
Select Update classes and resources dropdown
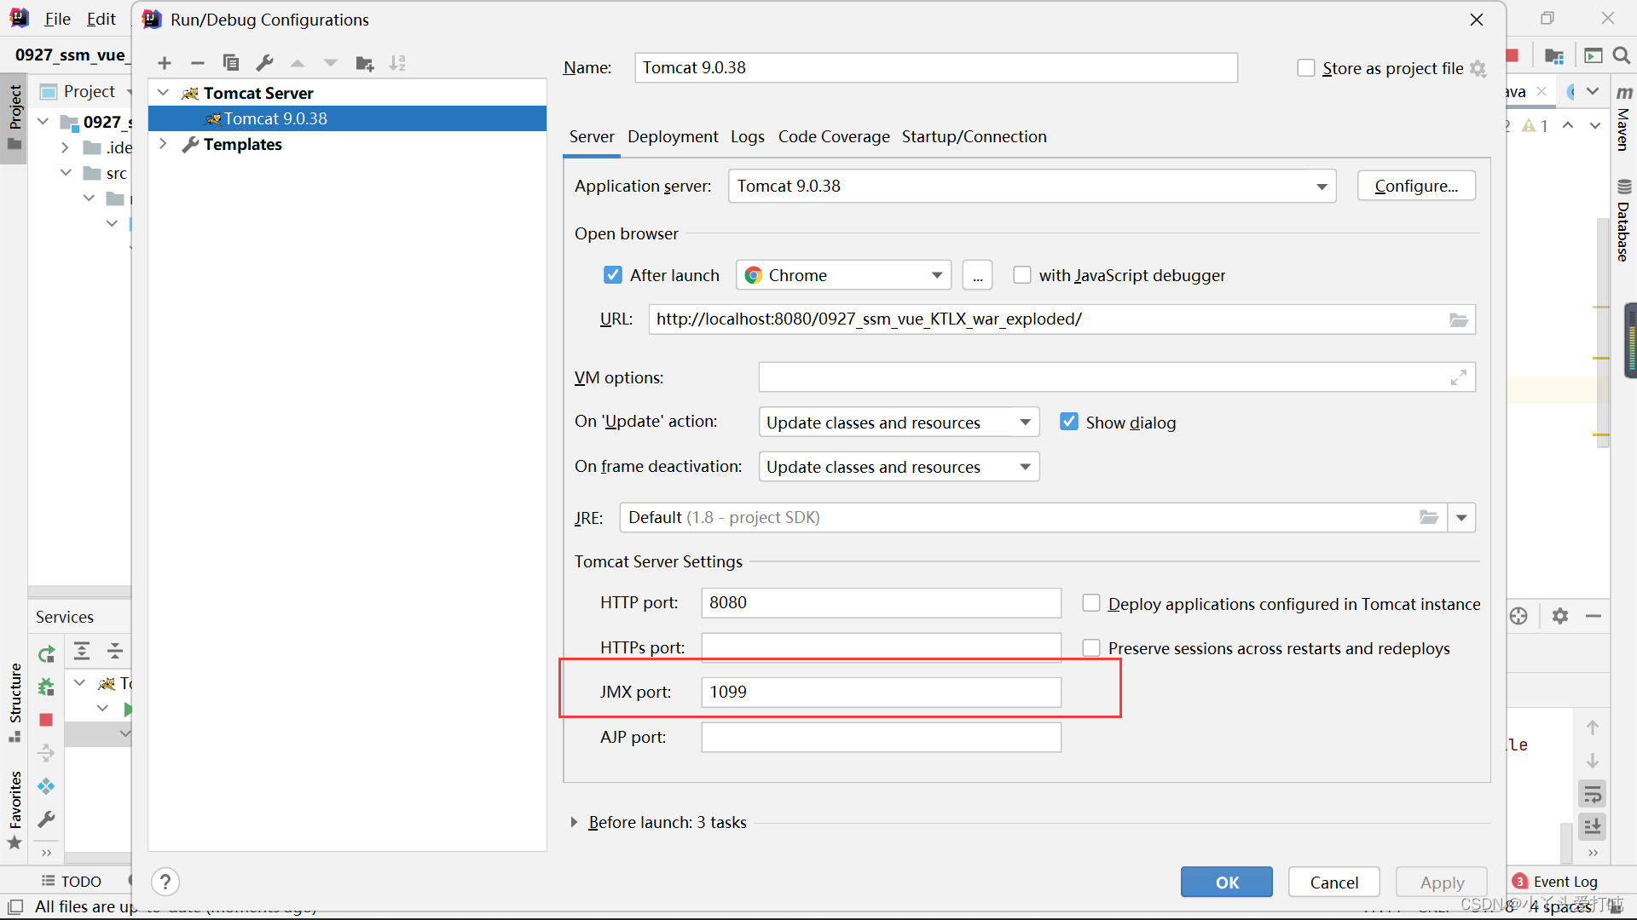[894, 422]
